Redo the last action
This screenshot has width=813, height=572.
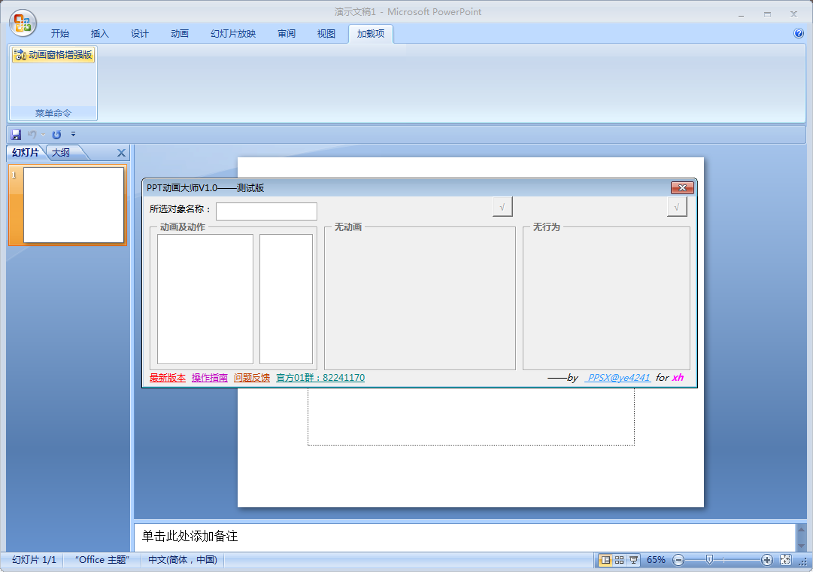pyautogui.click(x=56, y=135)
